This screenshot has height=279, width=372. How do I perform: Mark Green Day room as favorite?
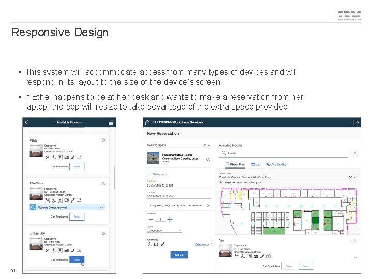(x=103, y=234)
